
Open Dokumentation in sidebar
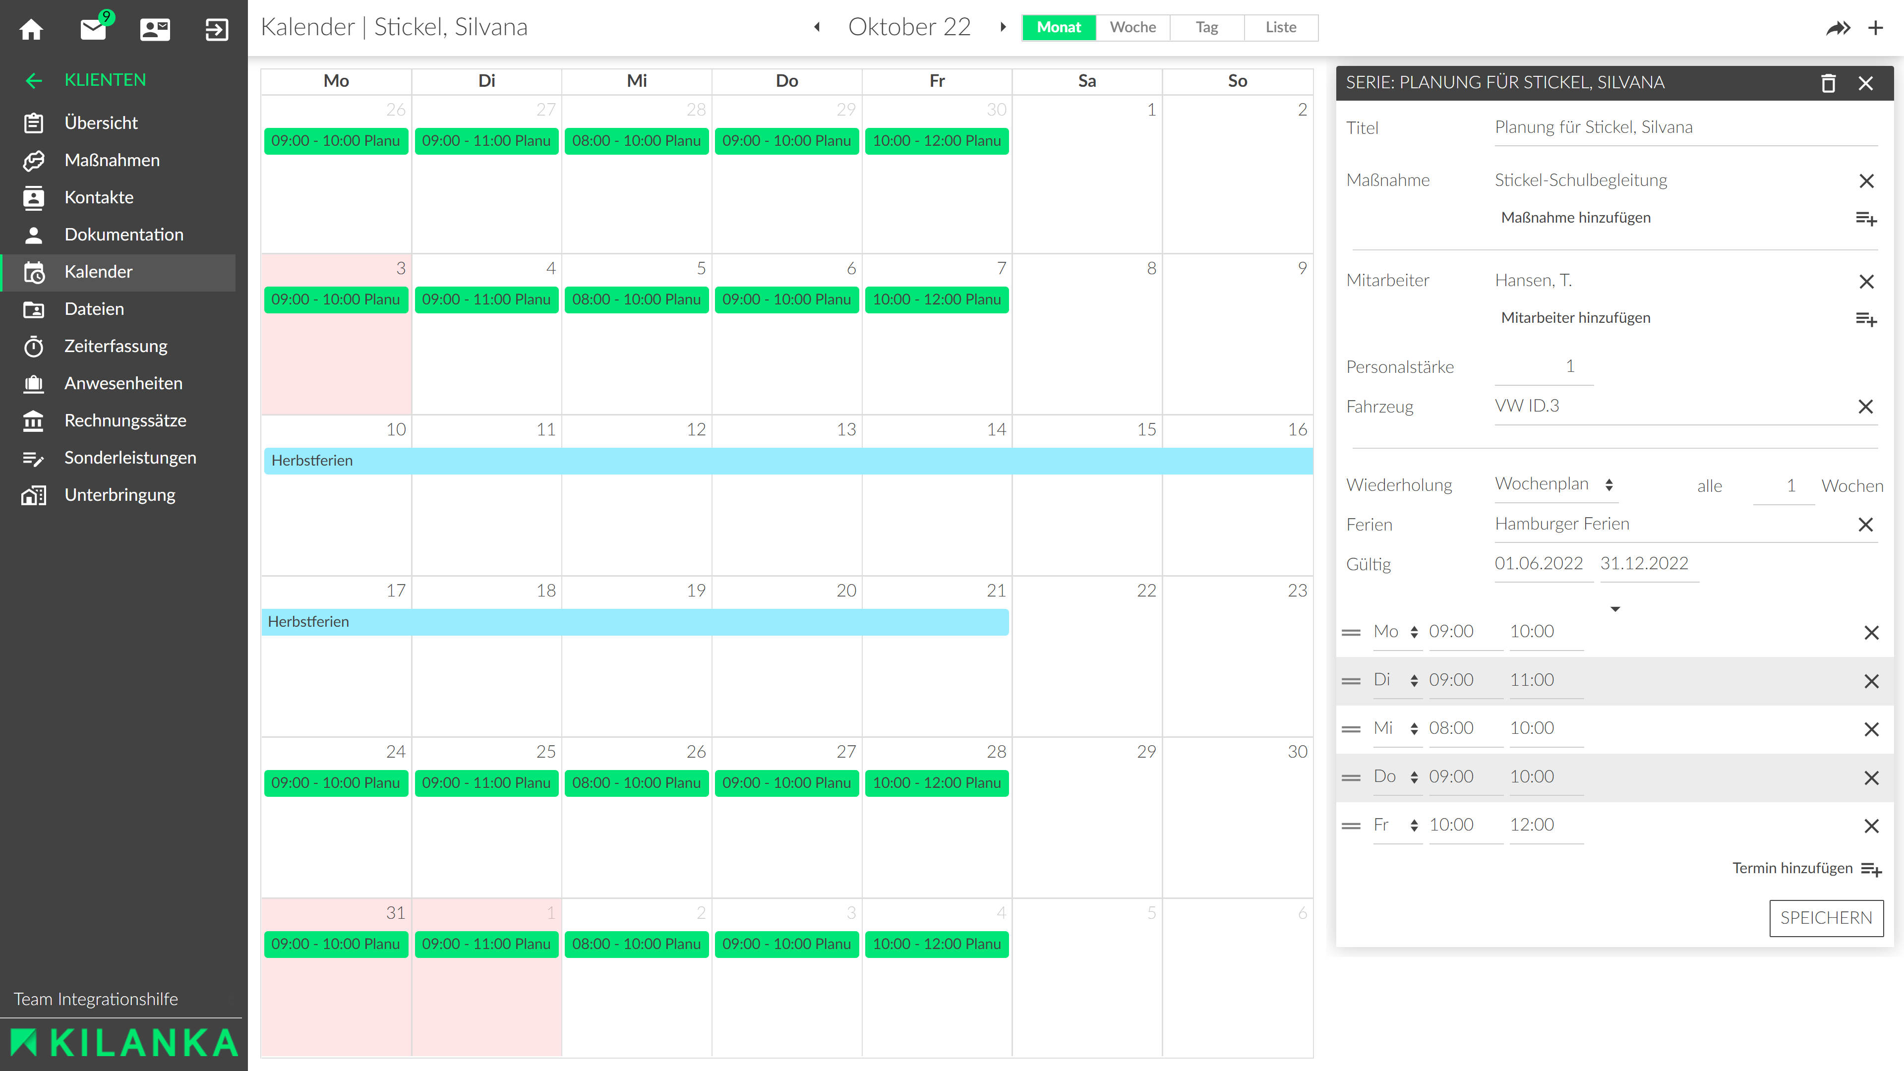119,235
